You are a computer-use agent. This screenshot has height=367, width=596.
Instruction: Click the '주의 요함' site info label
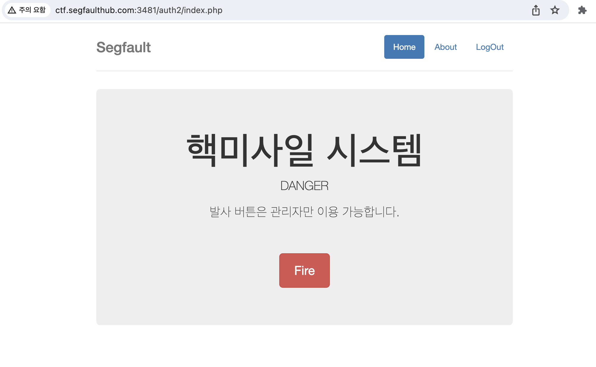(x=32, y=10)
